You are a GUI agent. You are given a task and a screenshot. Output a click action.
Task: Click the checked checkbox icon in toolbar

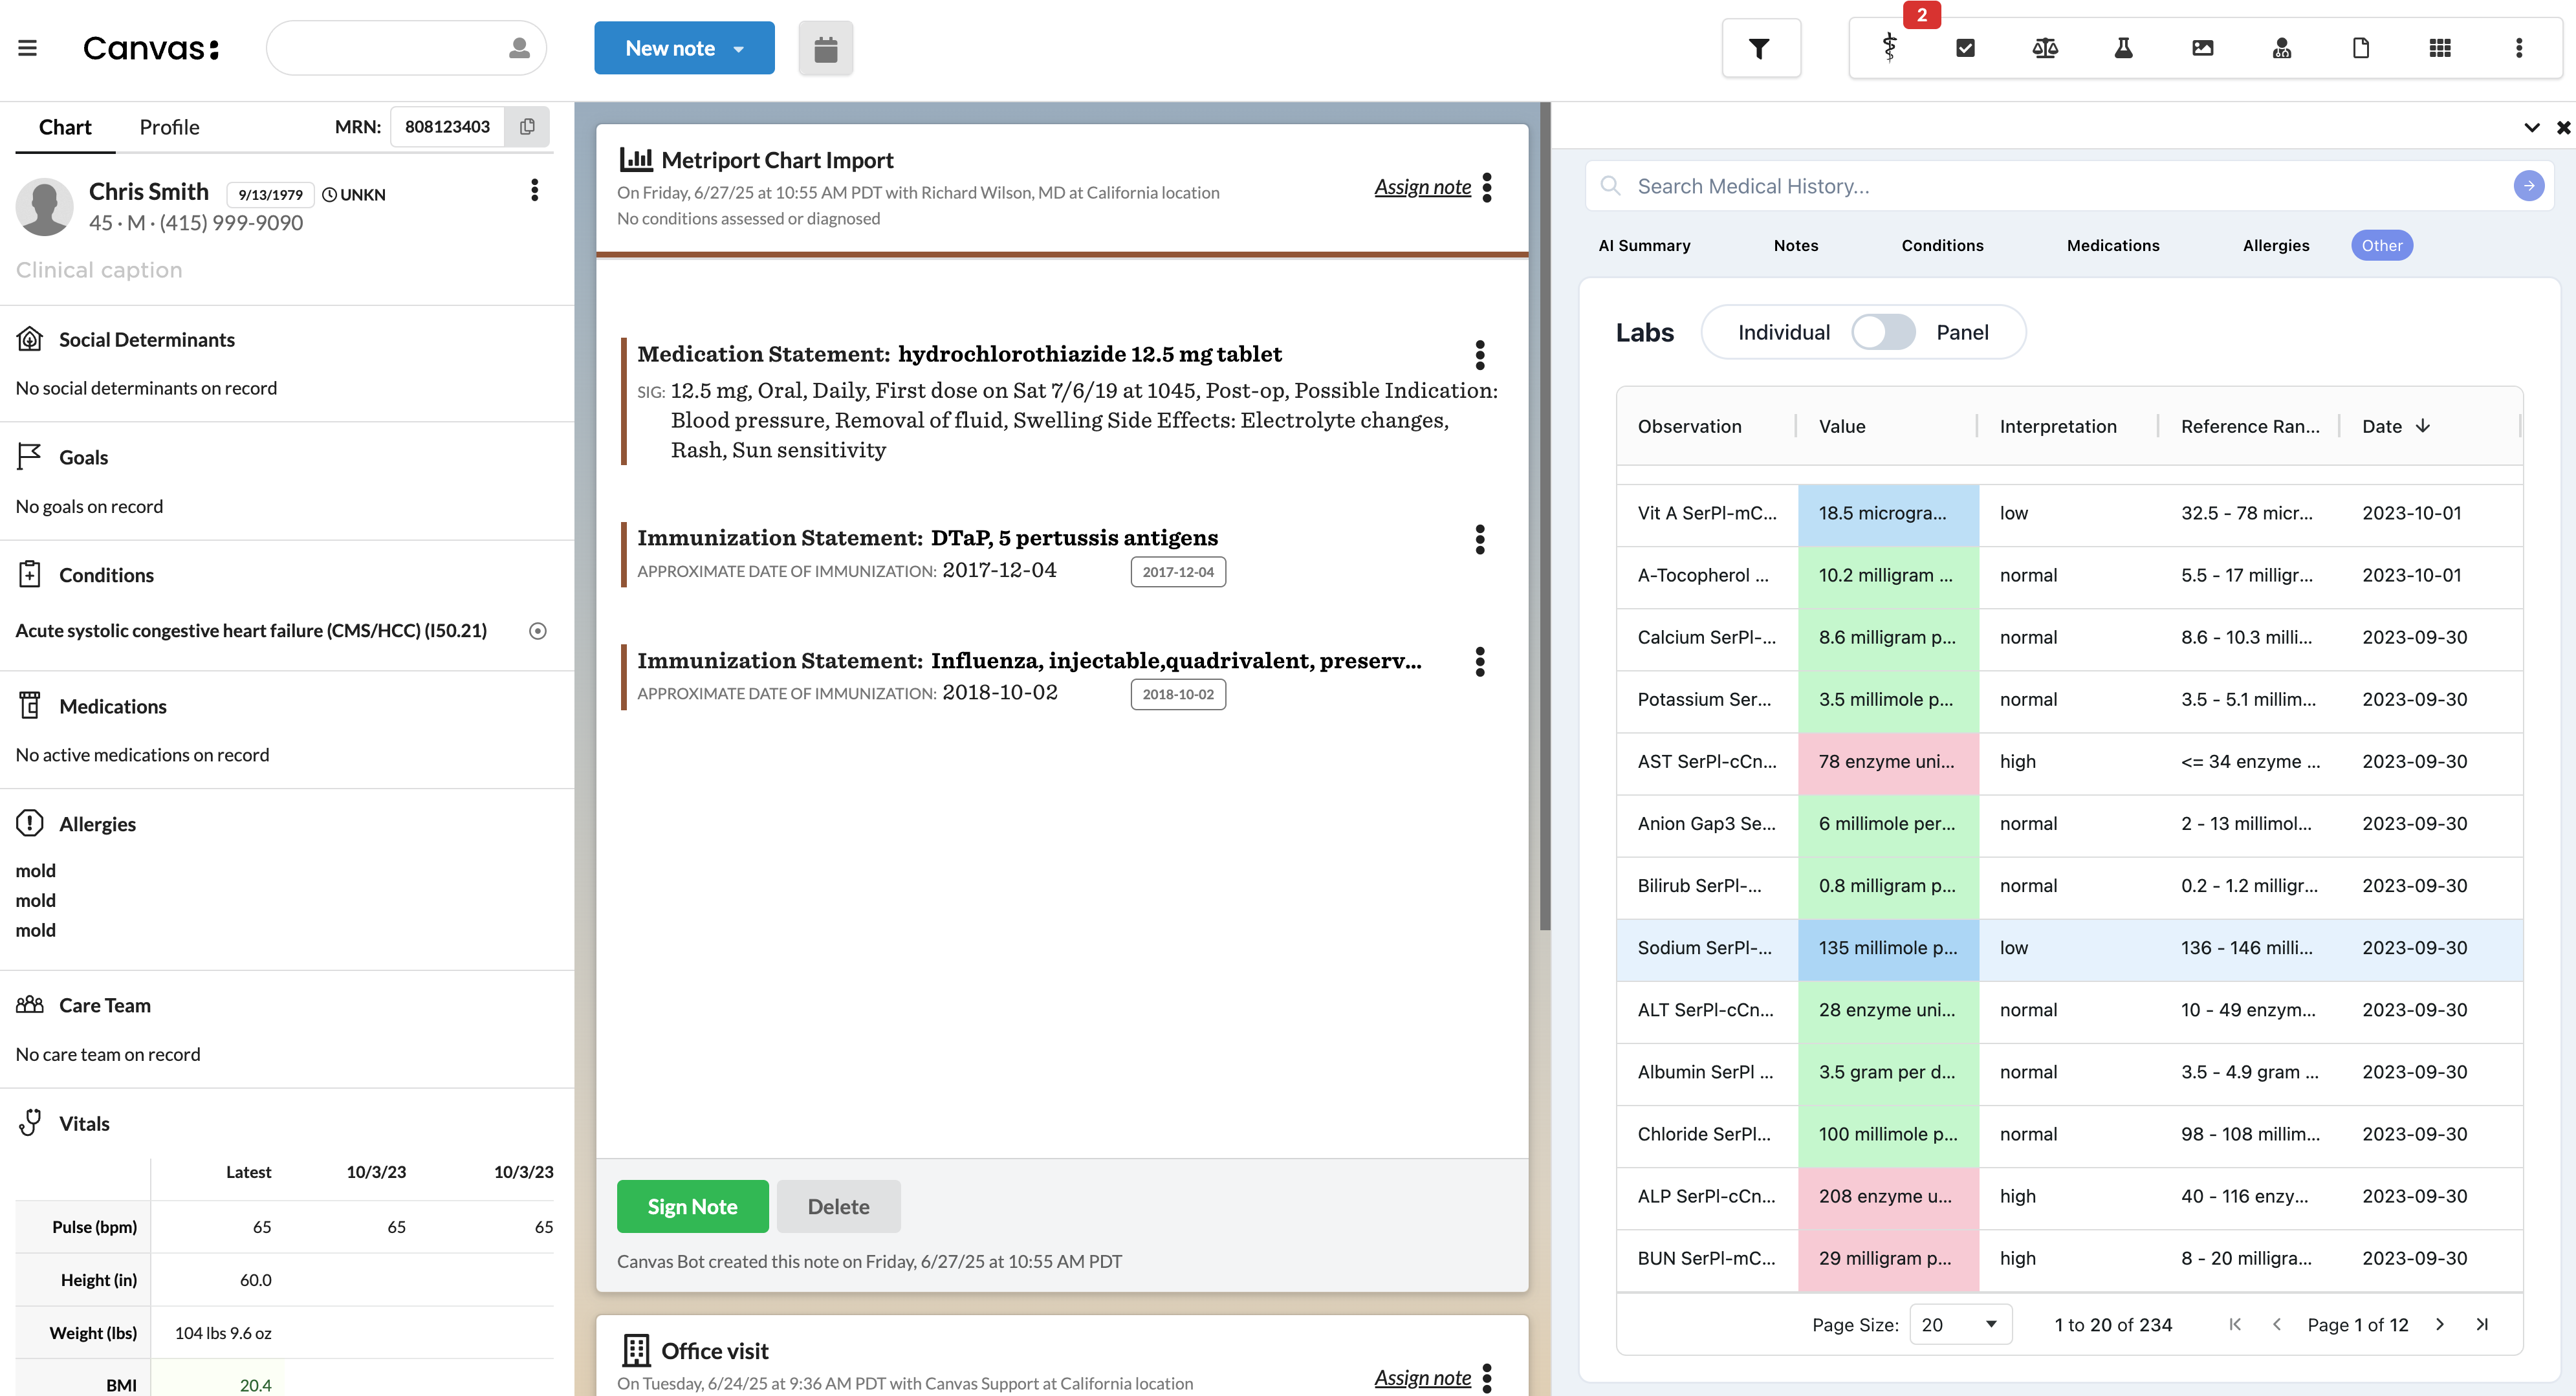click(1965, 47)
